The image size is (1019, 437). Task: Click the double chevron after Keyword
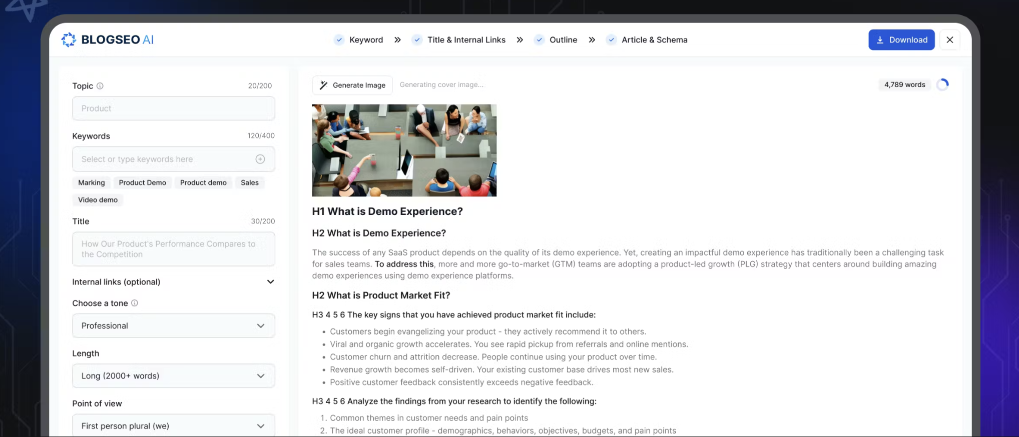(397, 39)
